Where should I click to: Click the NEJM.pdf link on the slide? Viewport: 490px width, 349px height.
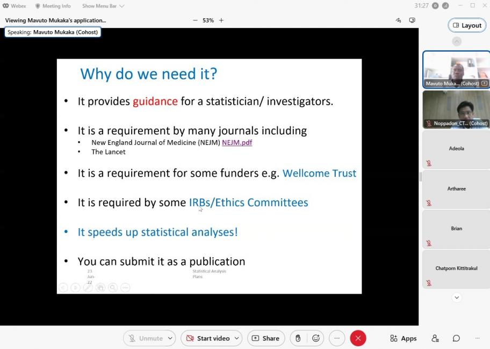click(x=237, y=143)
